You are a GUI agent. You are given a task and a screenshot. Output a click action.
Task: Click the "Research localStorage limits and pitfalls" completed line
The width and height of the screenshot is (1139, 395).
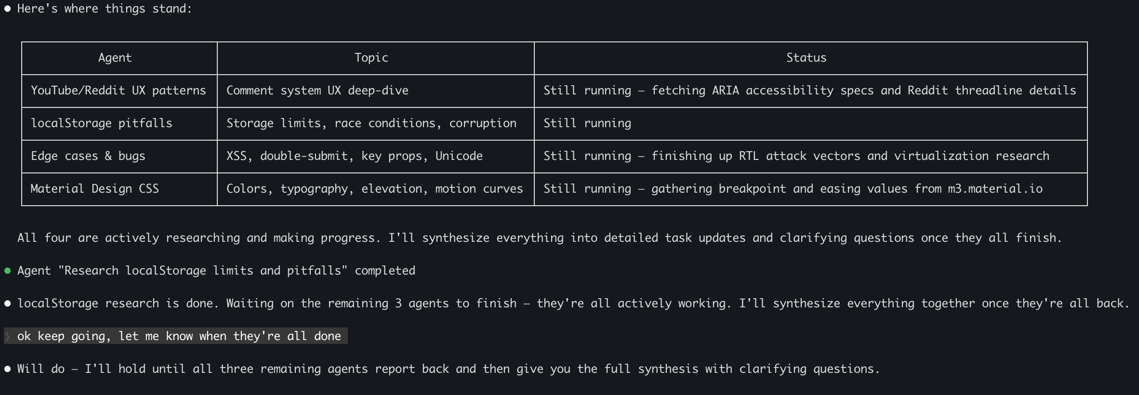tap(216, 271)
